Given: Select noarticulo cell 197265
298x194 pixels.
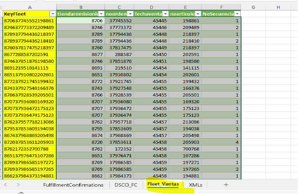Looking at the screenshot, I should 185,169.
